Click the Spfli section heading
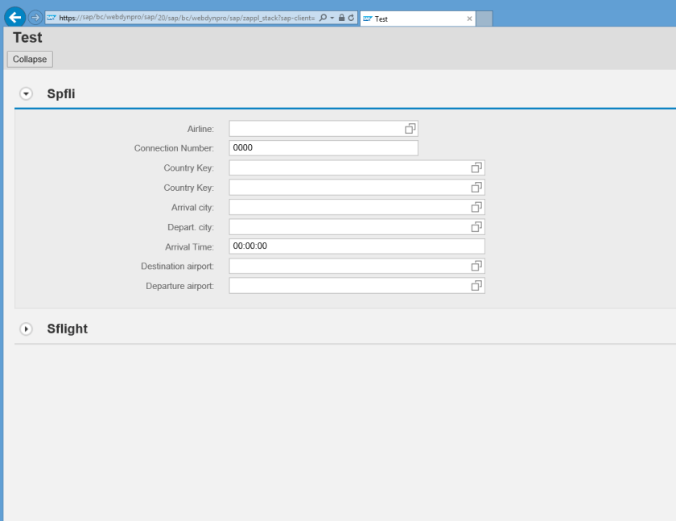This screenshot has width=676, height=521. pos(61,93)
